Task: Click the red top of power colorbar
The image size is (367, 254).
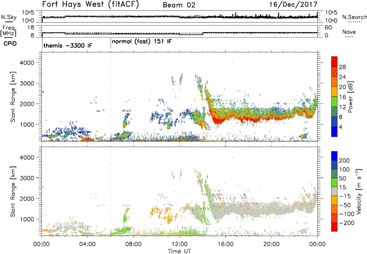Action: (x=334, y=61)
